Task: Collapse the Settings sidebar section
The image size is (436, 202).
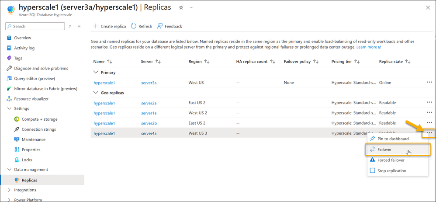Action: click(9, 108)
